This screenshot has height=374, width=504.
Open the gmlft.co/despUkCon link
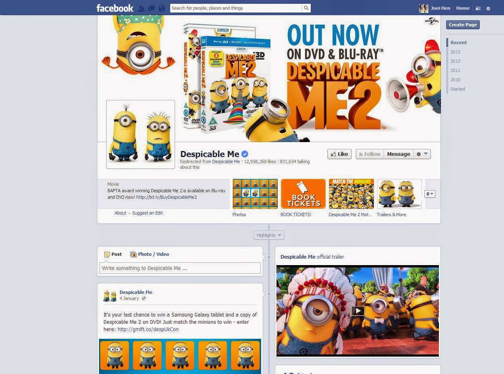(148, 329)
